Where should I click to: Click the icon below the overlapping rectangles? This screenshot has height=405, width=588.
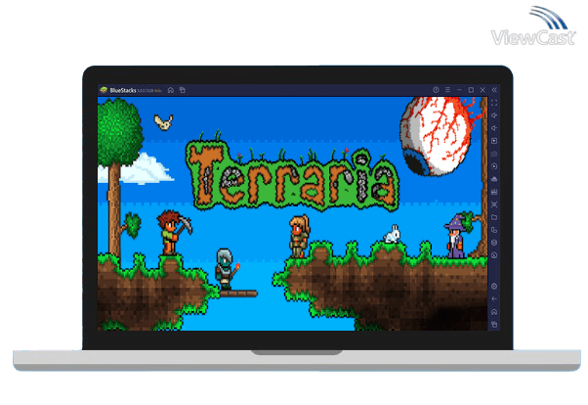click(x=494, y=243)
